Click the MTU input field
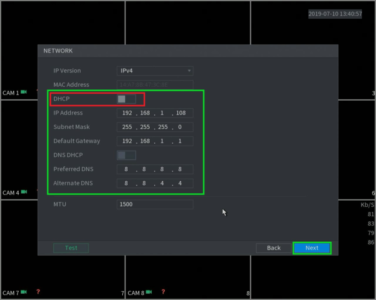376x300 pixels. [155, 204]
